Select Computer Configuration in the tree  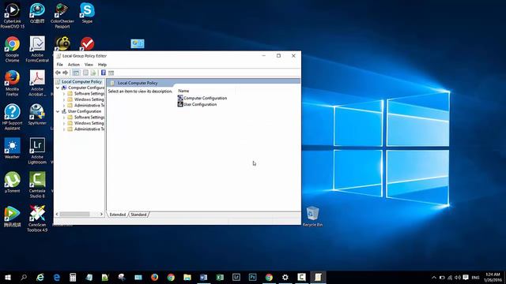click(86, 88)
